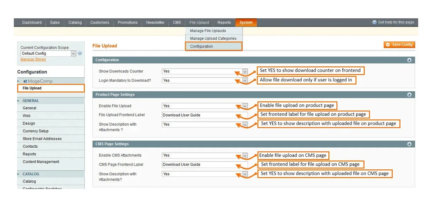Screen dimensions: 432x207
Task: Collapse CMS Page Settings using arrow icon
Action: (x=409, y=144)
